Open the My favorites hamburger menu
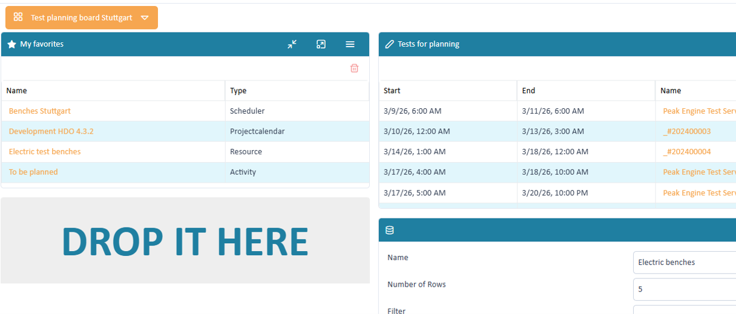Viewport: 736px width, 314px height. (x=350, y=44)
